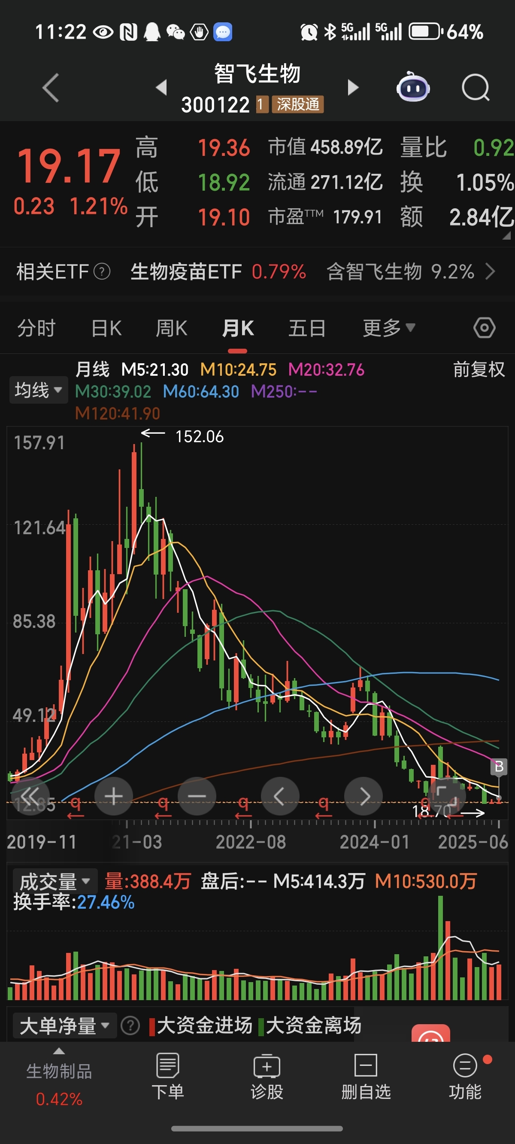Tap the M5:21.30 moving average label
515x1144 pixels.
tap(155, 369)
